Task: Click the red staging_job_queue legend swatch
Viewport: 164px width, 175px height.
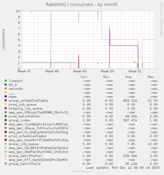Action: tap(6, 108)
